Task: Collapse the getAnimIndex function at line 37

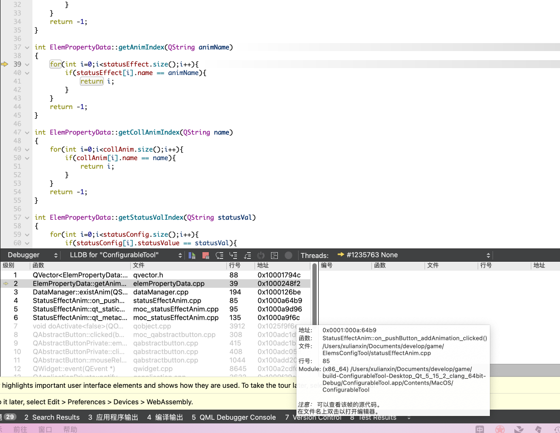Action: click(28, 47)
